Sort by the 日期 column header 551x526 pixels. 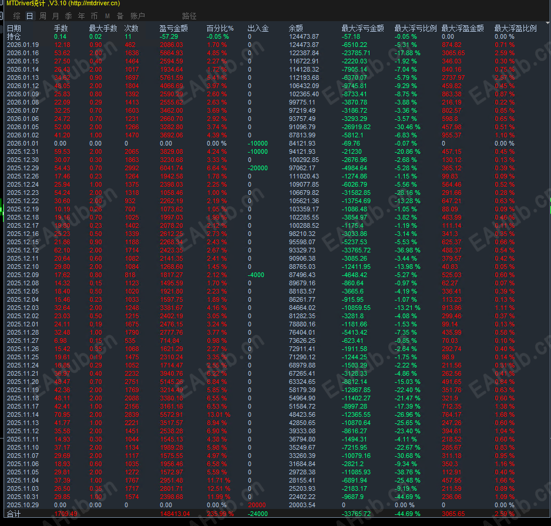[14, 28]
